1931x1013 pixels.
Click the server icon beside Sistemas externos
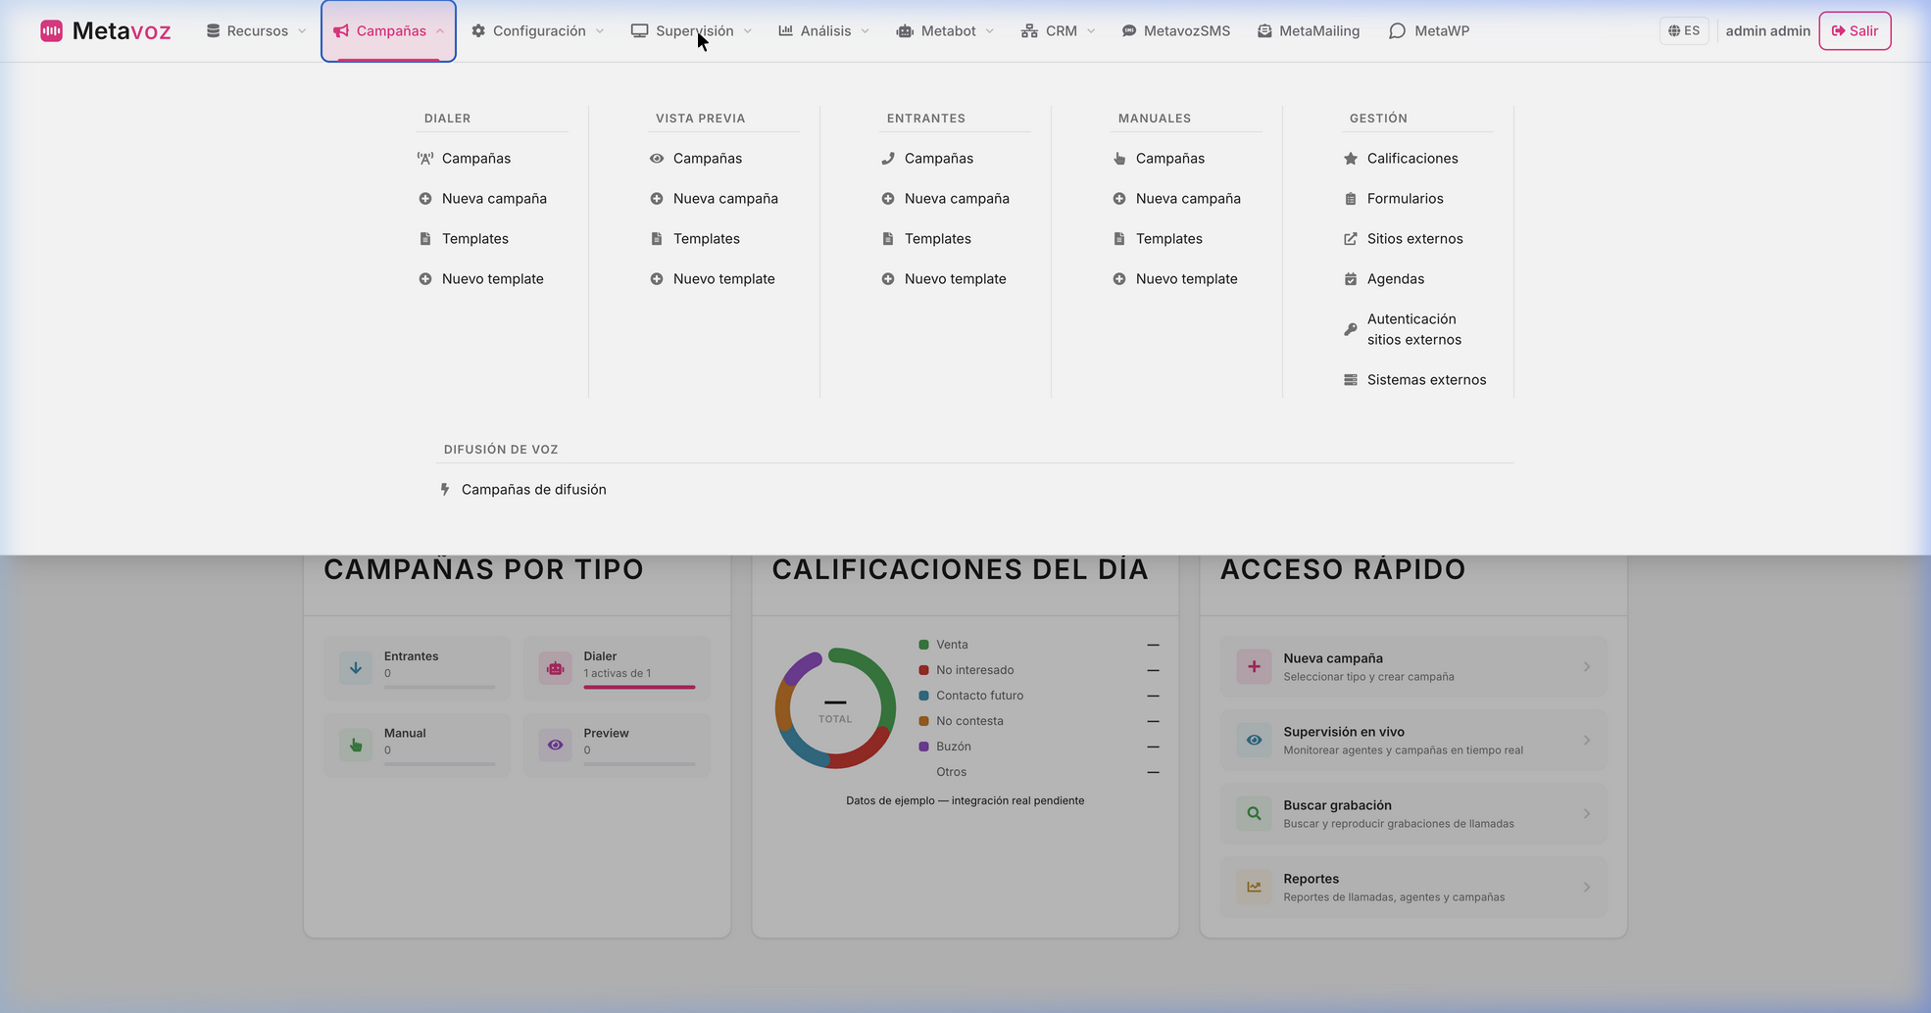pos(1351,380)
